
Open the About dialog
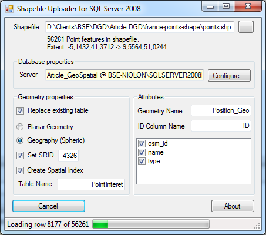233,206
